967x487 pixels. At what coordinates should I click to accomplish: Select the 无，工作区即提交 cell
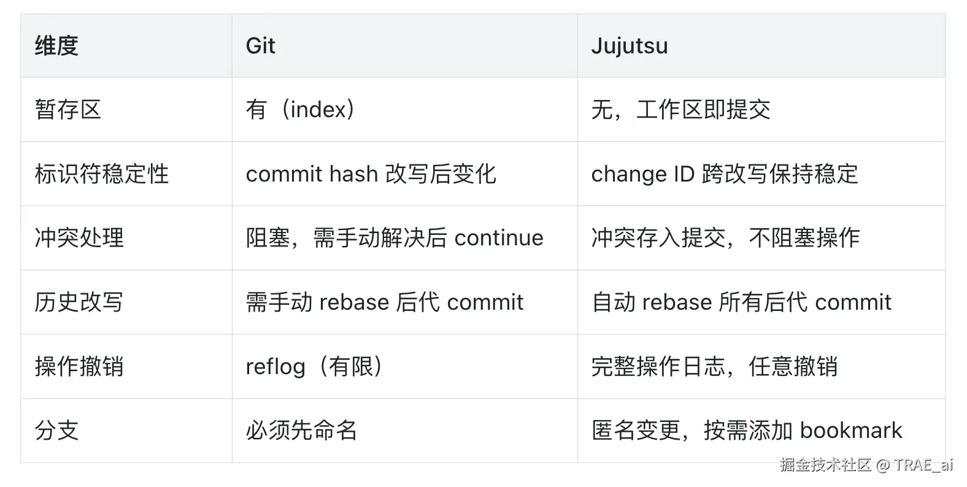point(680,110)
